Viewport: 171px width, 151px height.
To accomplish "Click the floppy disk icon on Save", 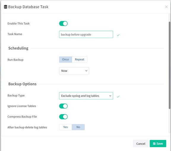I will [154, 144].
